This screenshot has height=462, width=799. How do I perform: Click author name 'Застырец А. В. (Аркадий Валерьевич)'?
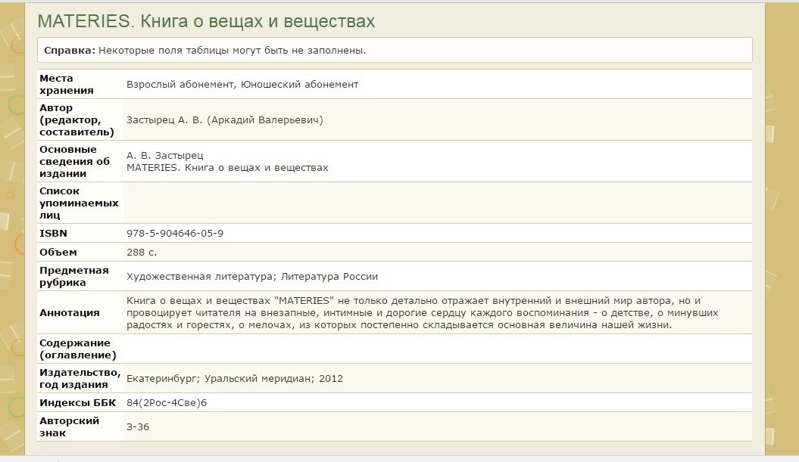click(224, 119)
